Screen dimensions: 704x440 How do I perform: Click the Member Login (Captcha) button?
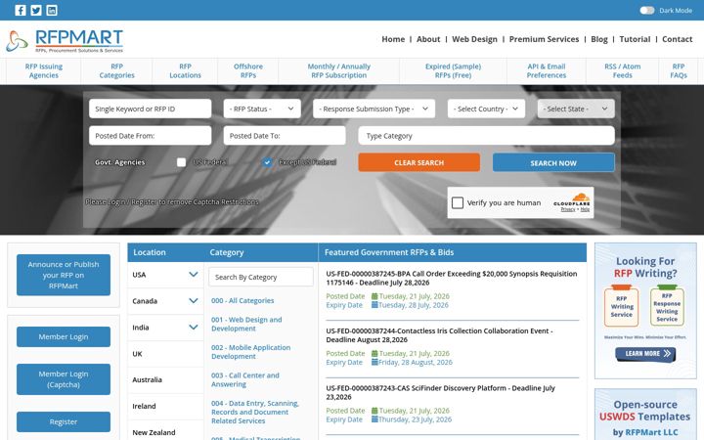64,379
